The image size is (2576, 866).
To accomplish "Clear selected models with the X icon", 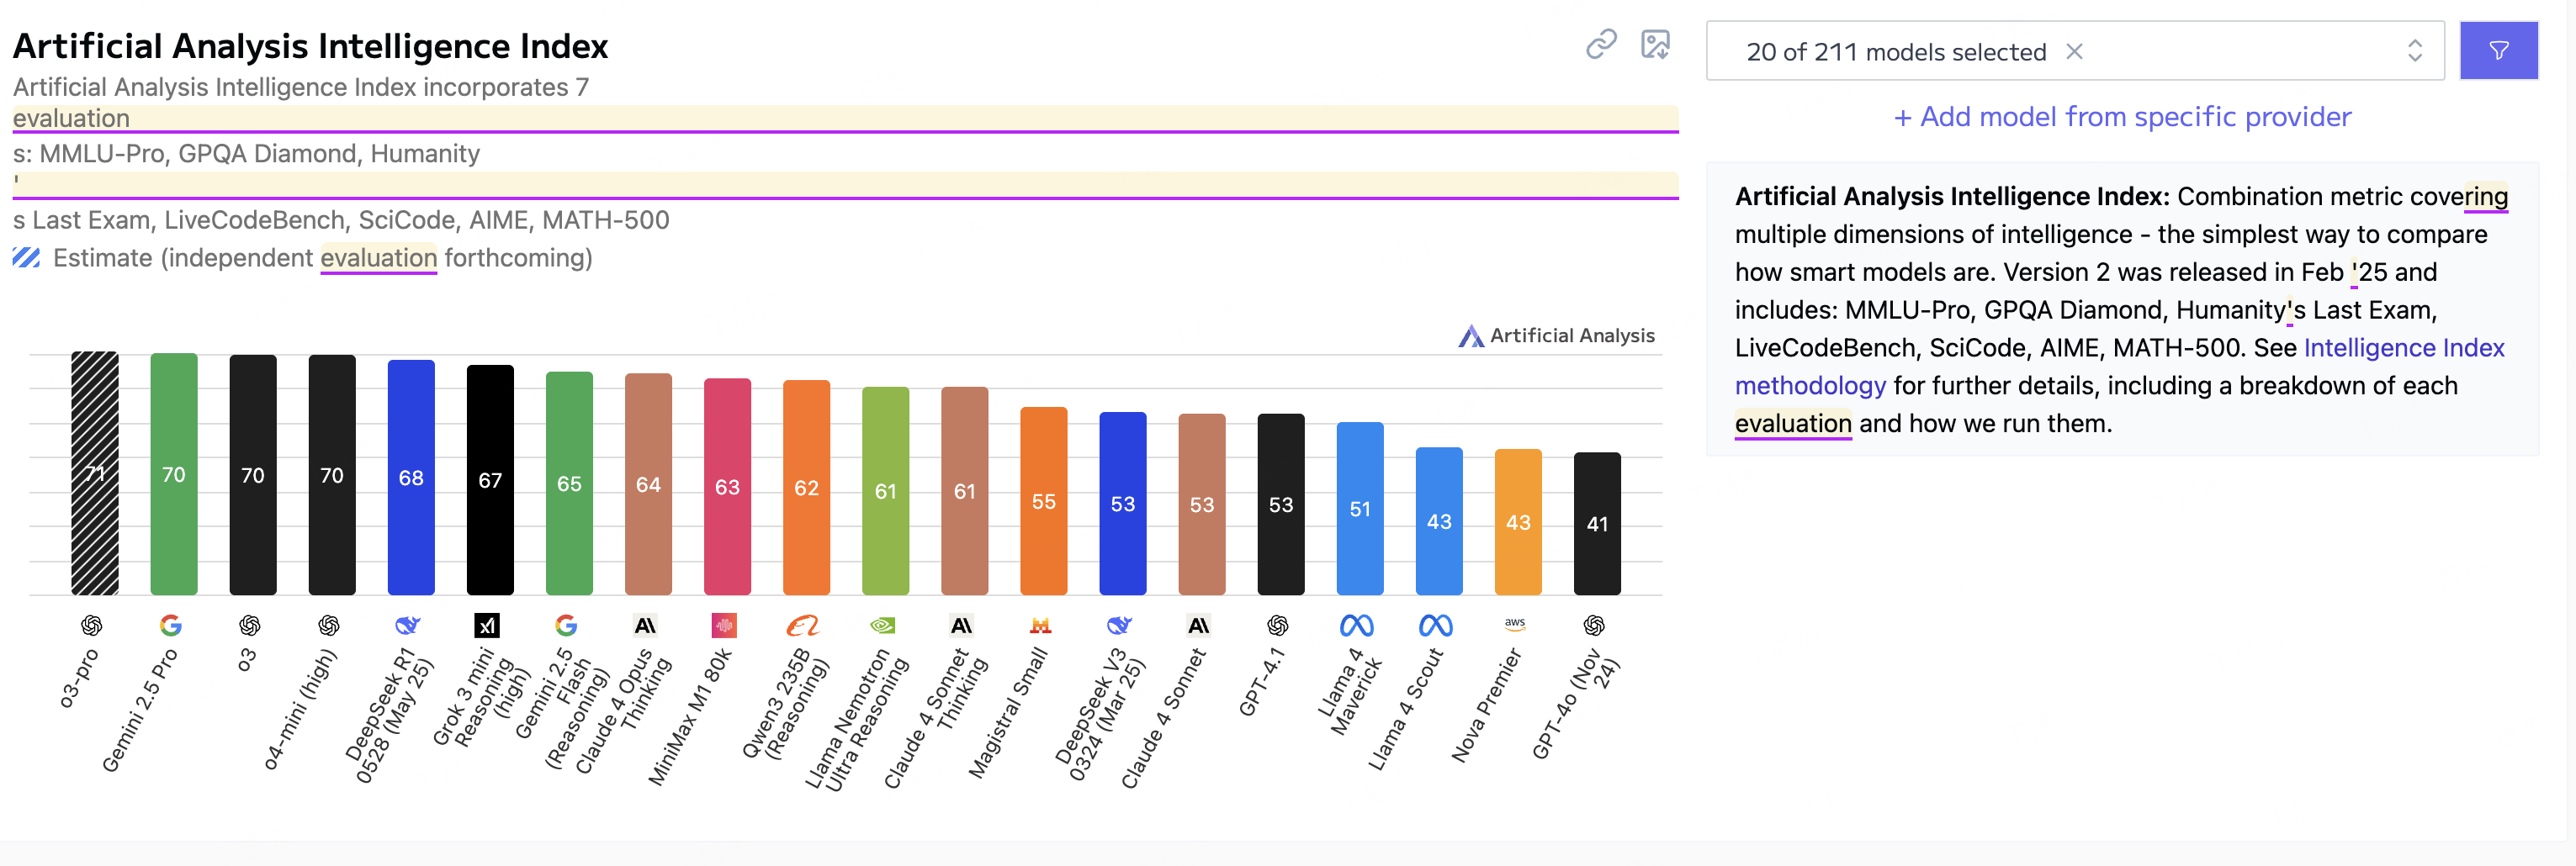I will pyautogui.click(x=2074, y=51).
